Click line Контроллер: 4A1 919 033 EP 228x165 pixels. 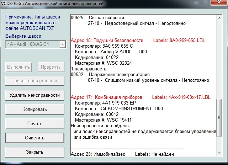106,103
